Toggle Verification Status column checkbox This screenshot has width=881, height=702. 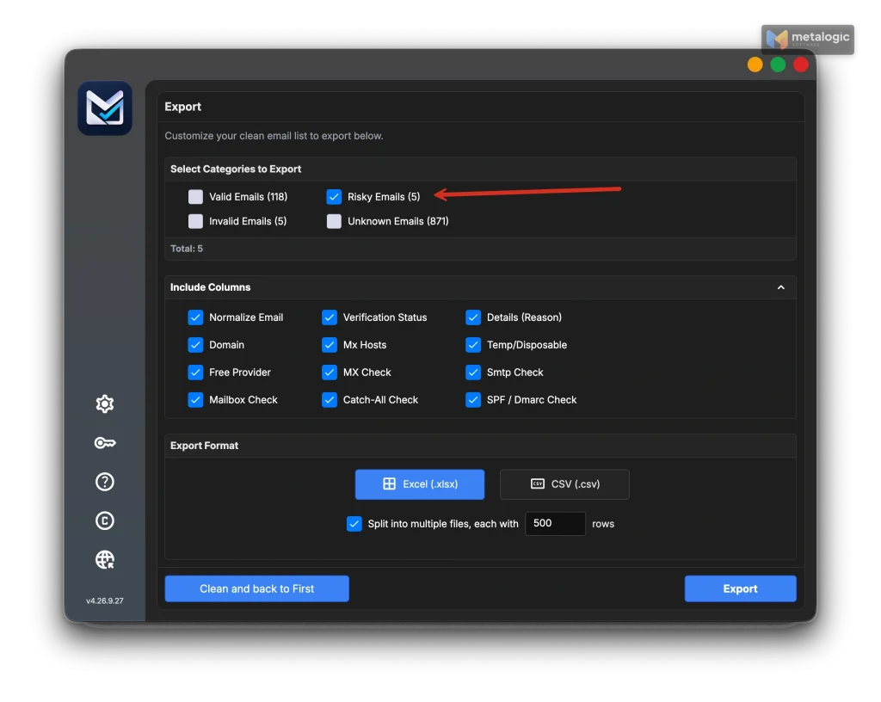[x=330, y=317]
